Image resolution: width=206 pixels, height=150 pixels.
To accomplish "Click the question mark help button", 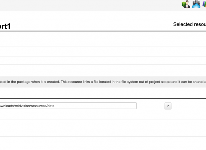I will coord(168,106).
